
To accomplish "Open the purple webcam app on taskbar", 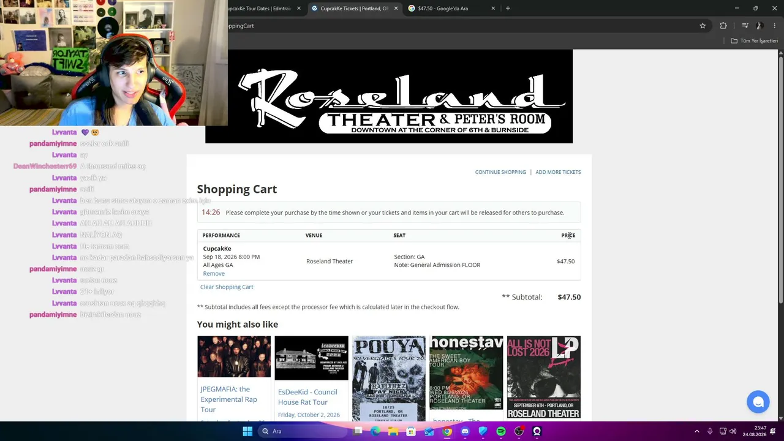I will (x=537, y=431).
